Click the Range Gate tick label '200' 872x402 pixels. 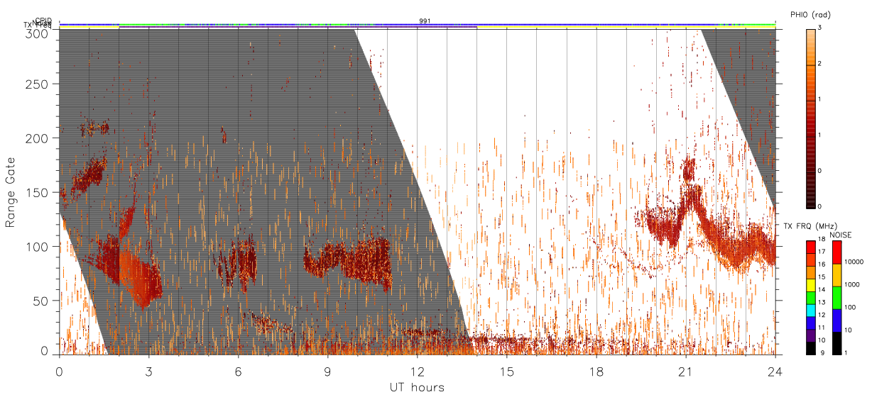[x=37, y=138]
